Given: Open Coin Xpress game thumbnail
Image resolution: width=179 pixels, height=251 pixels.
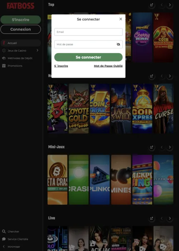Looking at the screenshot, I should coord(142,109).
